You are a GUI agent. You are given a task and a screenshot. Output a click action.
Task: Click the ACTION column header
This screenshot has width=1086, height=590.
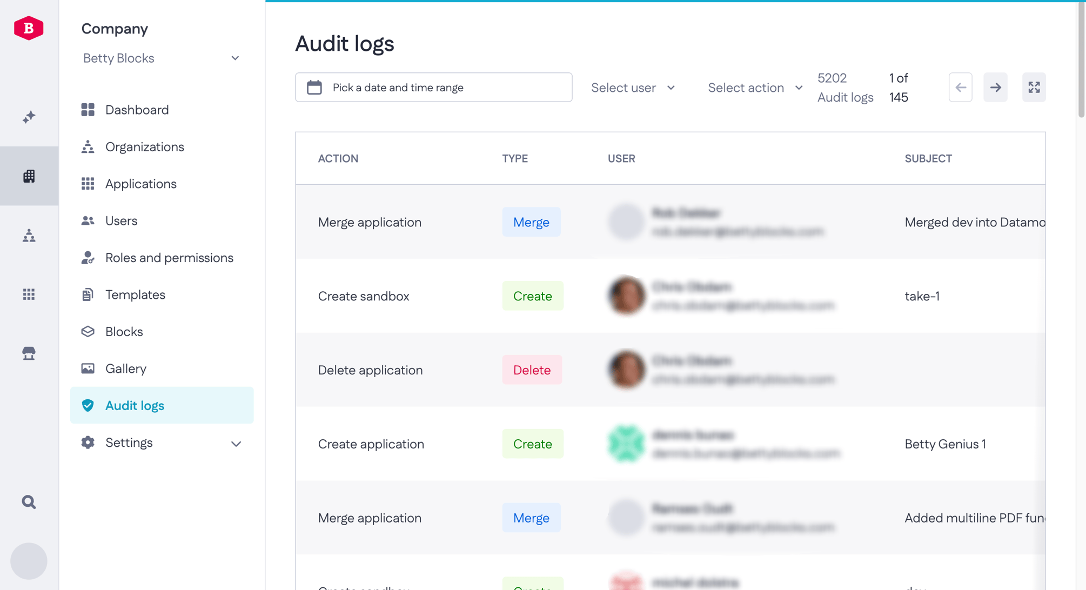(338, 158)
